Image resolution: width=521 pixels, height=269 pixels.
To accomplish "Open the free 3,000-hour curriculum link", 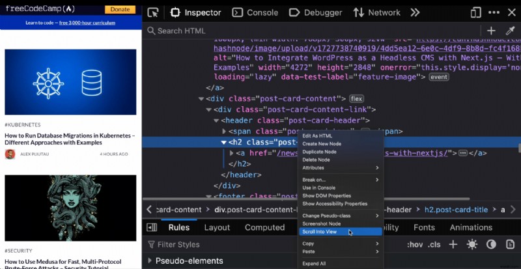I will 87,23.
